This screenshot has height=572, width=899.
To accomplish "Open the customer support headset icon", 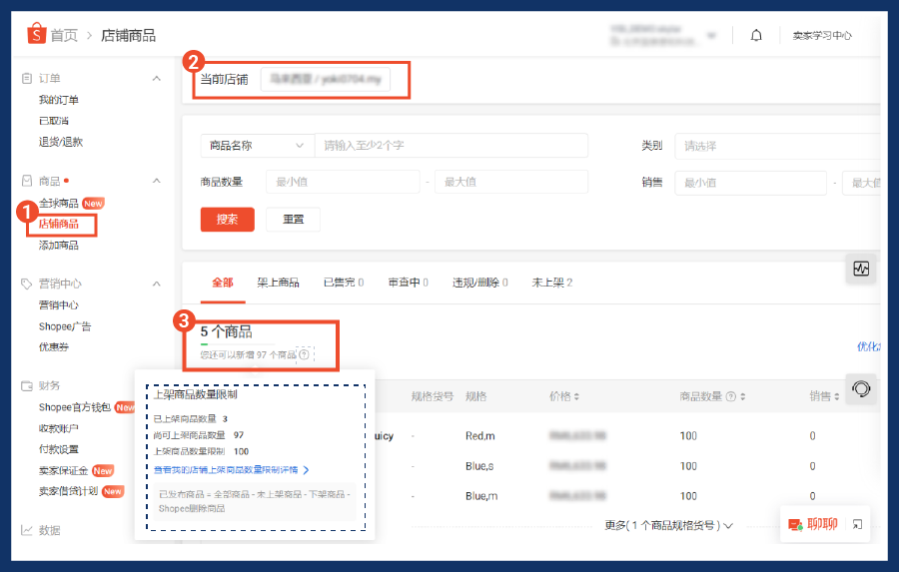I will point(861,389).
